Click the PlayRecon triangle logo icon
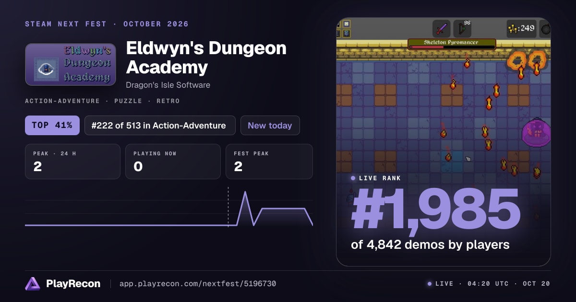The image size is (576, 302). (33, 284)
